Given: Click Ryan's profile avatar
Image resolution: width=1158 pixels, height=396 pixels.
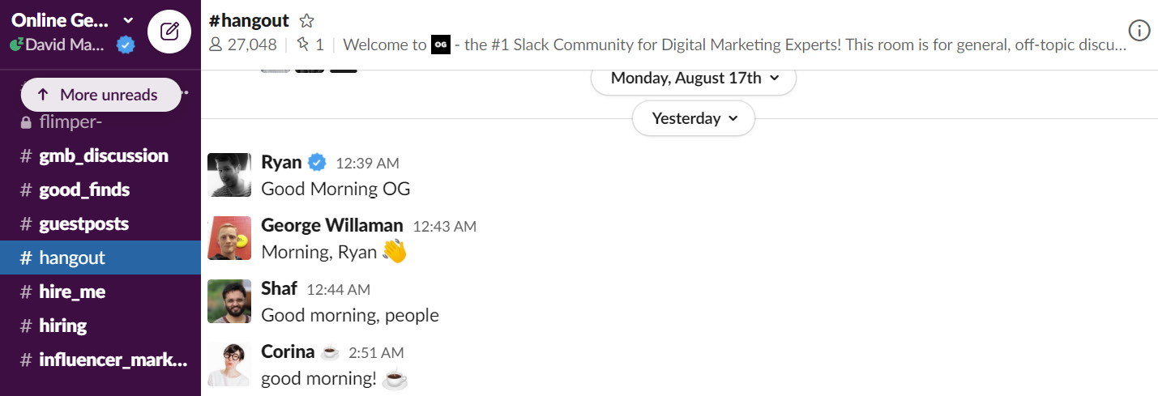Looking at the screenshot, I should tap(229, 175).
